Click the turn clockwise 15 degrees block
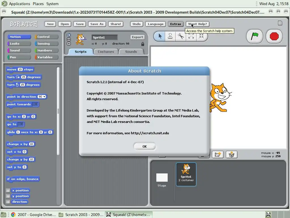 click(x=24, y=77)
